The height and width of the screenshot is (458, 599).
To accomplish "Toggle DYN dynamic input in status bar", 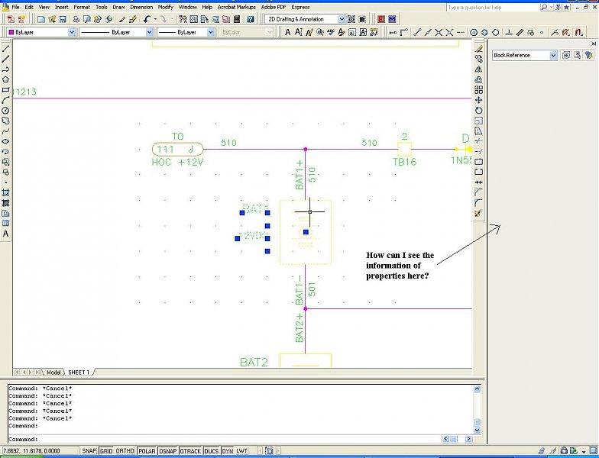I will pos(228,450).
